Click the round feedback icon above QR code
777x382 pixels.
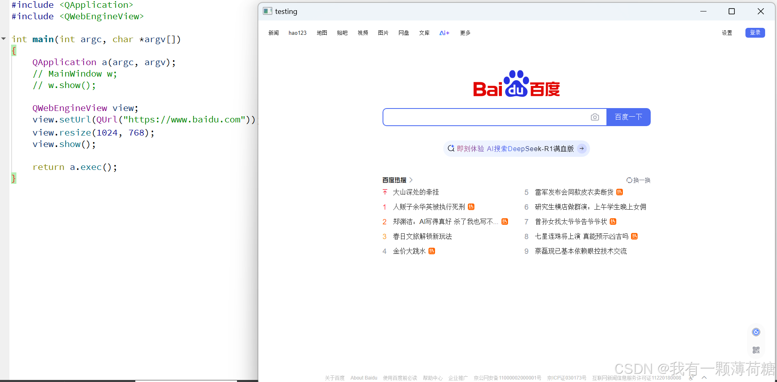point(756,332)
